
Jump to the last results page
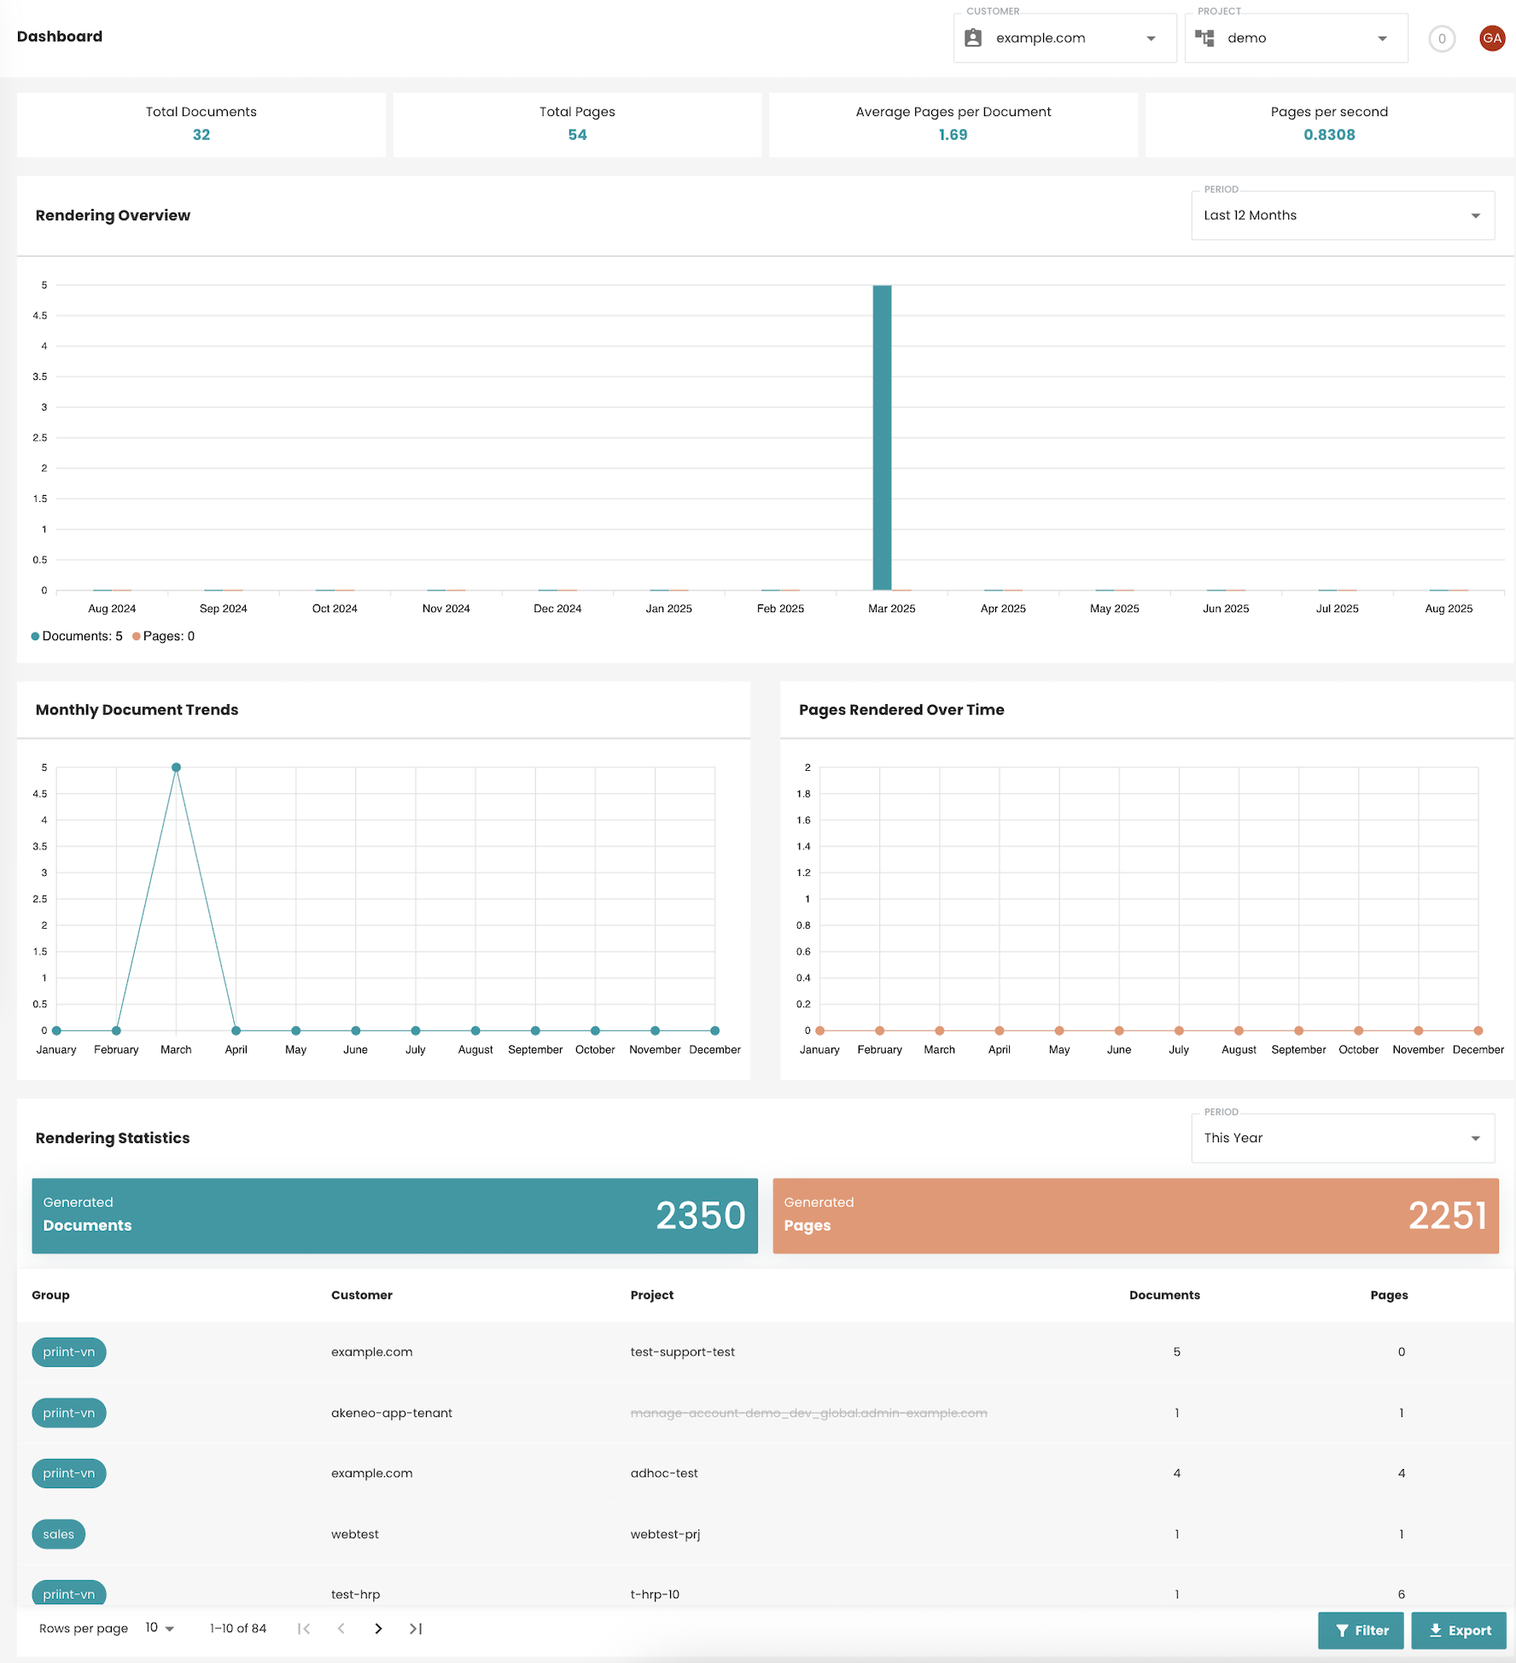[416, 1628]
